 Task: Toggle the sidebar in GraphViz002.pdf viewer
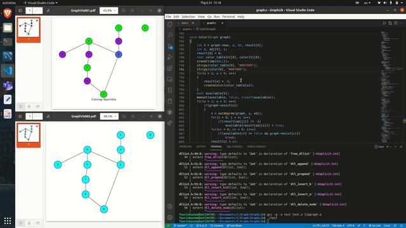(20, 117)
